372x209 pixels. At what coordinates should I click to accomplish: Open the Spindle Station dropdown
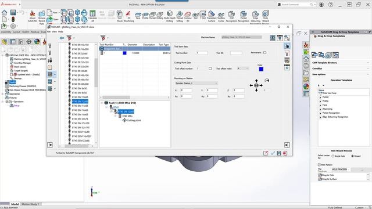[196, 83]
